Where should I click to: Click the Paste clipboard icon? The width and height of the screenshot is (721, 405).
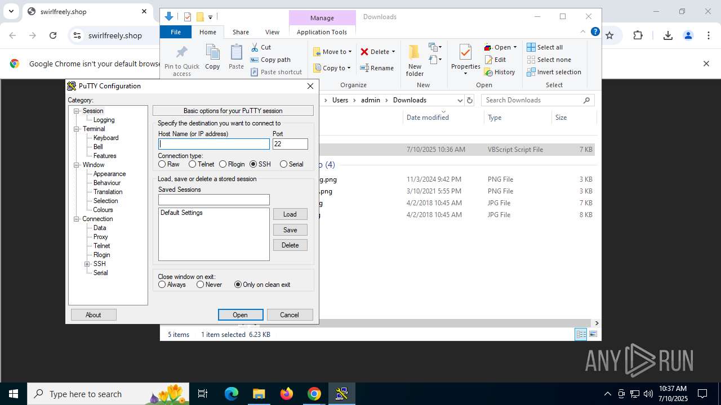(x=237, y=52)
